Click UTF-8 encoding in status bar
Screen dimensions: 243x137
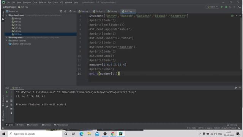pos(201,128)
